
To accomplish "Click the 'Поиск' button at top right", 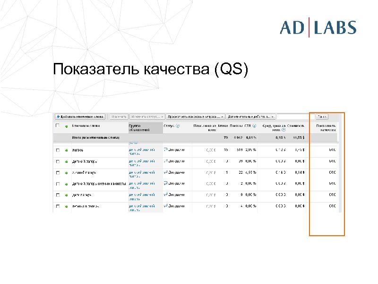I will (322, 116).
